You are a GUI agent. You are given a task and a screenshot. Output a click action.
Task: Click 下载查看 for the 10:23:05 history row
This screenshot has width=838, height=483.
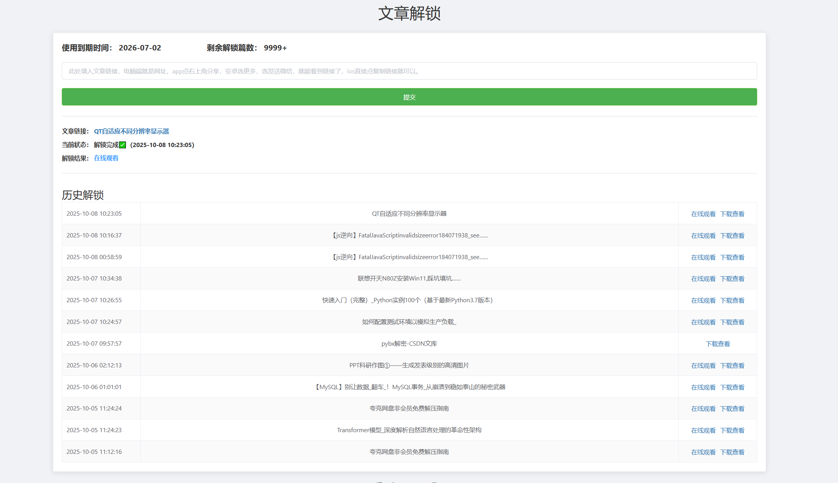click(732, 214)
